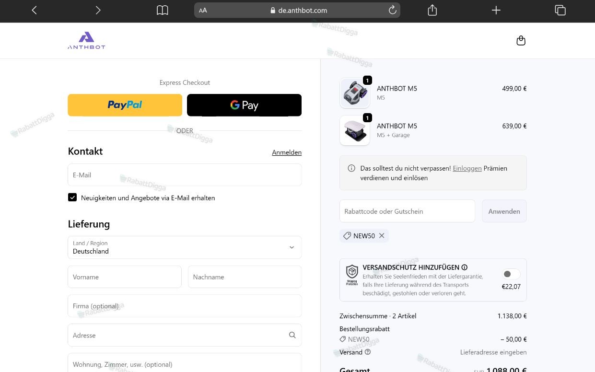Click the Einloggen rewards link

[x=467, y=168]
